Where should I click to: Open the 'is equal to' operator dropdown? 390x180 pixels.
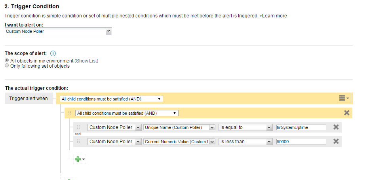click(245, 127)
